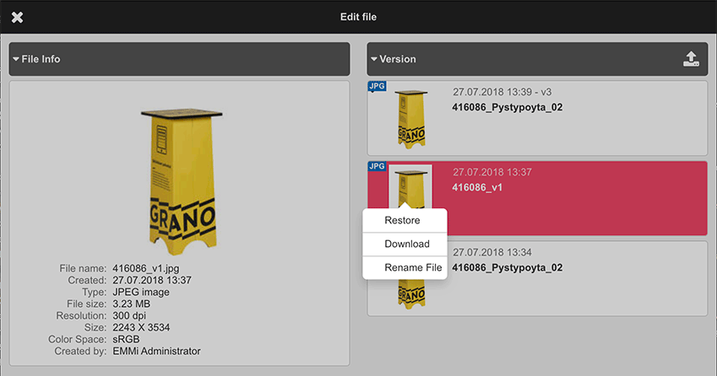This screenshot has height=376, width=717.
Task: Collapse the File Info panel triangle
Action: [x=16, y=59]
